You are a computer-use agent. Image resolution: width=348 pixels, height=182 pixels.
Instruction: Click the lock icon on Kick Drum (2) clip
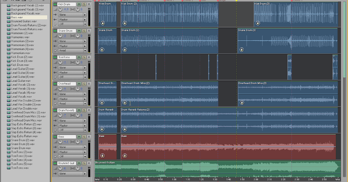click(x=125, y=23)
